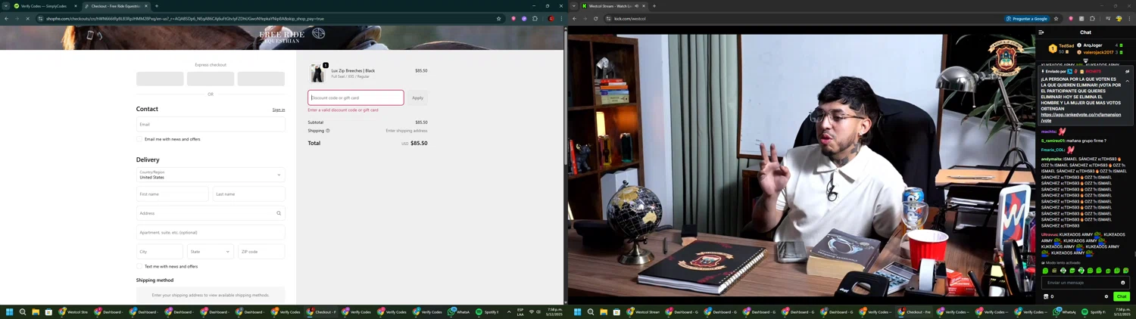This screenshot has width=1136, height=319.
Task: Collapse the Kick chat panel icon
Action: pyautogui.click(x=1041, y=33)
